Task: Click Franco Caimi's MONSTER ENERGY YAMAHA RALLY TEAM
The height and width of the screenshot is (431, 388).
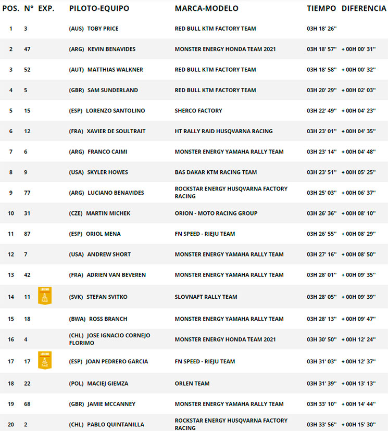Action: coord(229,151)
